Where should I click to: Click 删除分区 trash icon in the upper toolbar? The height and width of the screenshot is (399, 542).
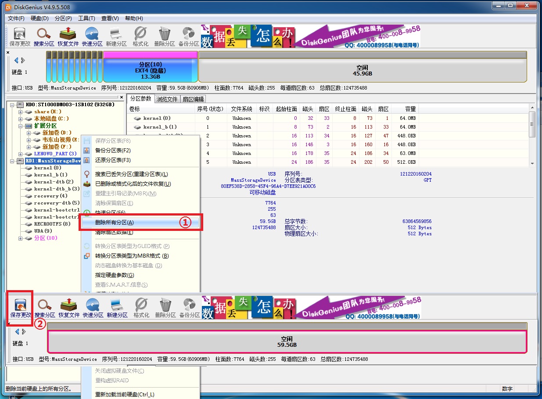(x=165, y=36)
